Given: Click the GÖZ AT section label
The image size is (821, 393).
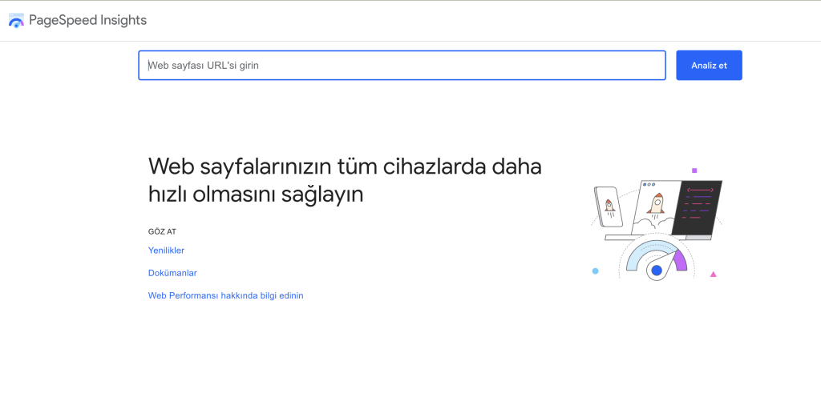Looking at the screenshot, I should (162, 231).
